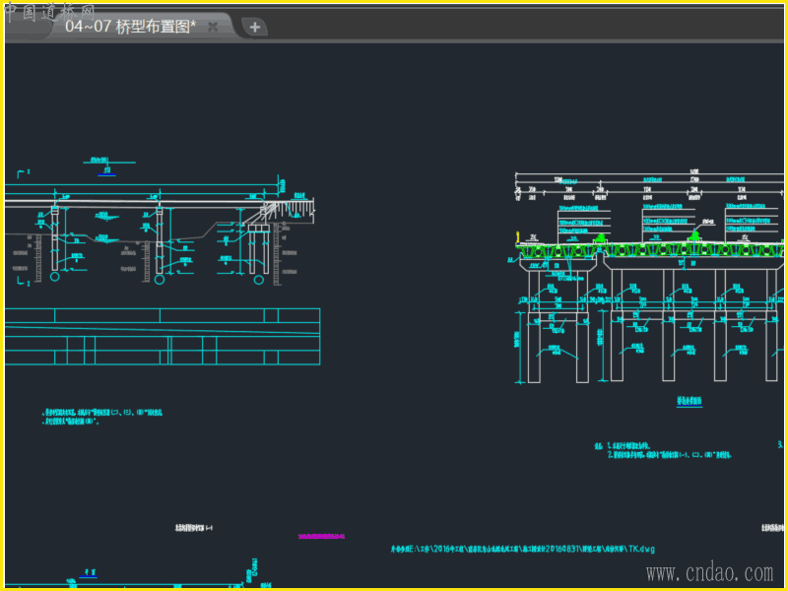
Task: Select the circle marker below the abutment piles
Action: coord(258,279)
